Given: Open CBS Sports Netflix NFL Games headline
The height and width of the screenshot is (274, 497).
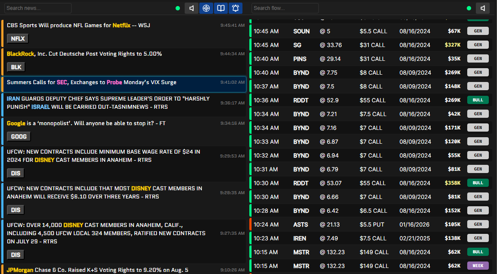Looking at the screenshot, I should pos(78,25).
